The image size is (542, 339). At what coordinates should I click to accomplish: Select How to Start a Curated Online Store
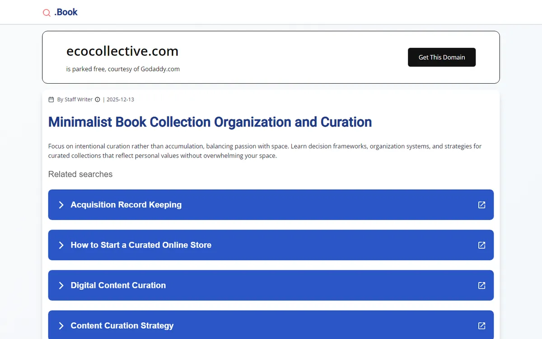(141, 245)
